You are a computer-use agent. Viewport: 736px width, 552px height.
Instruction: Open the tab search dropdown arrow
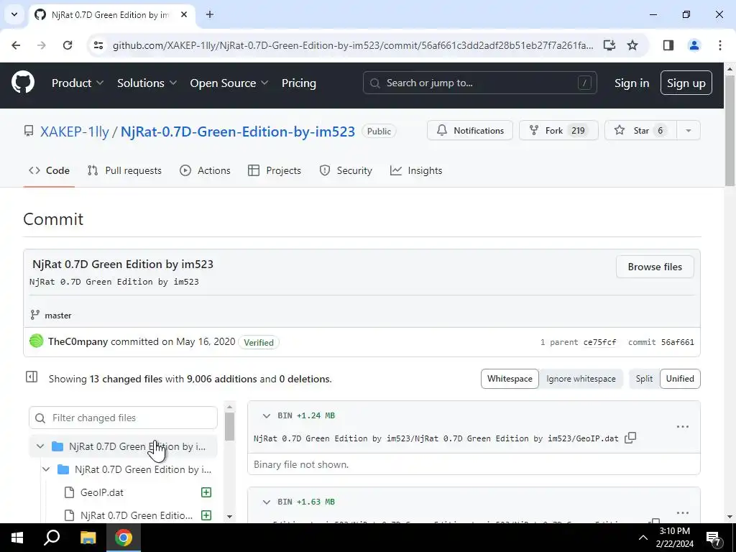[14, 14]
